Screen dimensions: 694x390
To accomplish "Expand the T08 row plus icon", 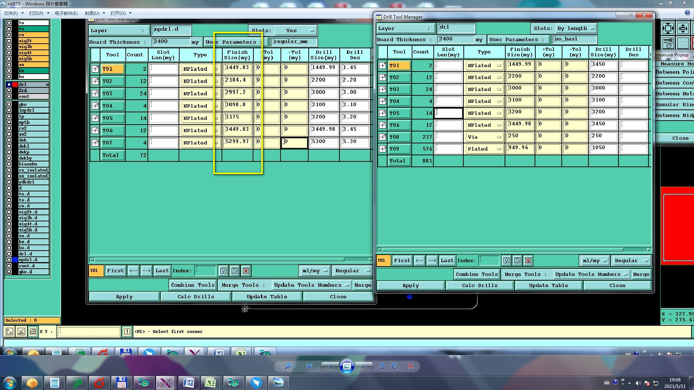I will tap(382, 137).
